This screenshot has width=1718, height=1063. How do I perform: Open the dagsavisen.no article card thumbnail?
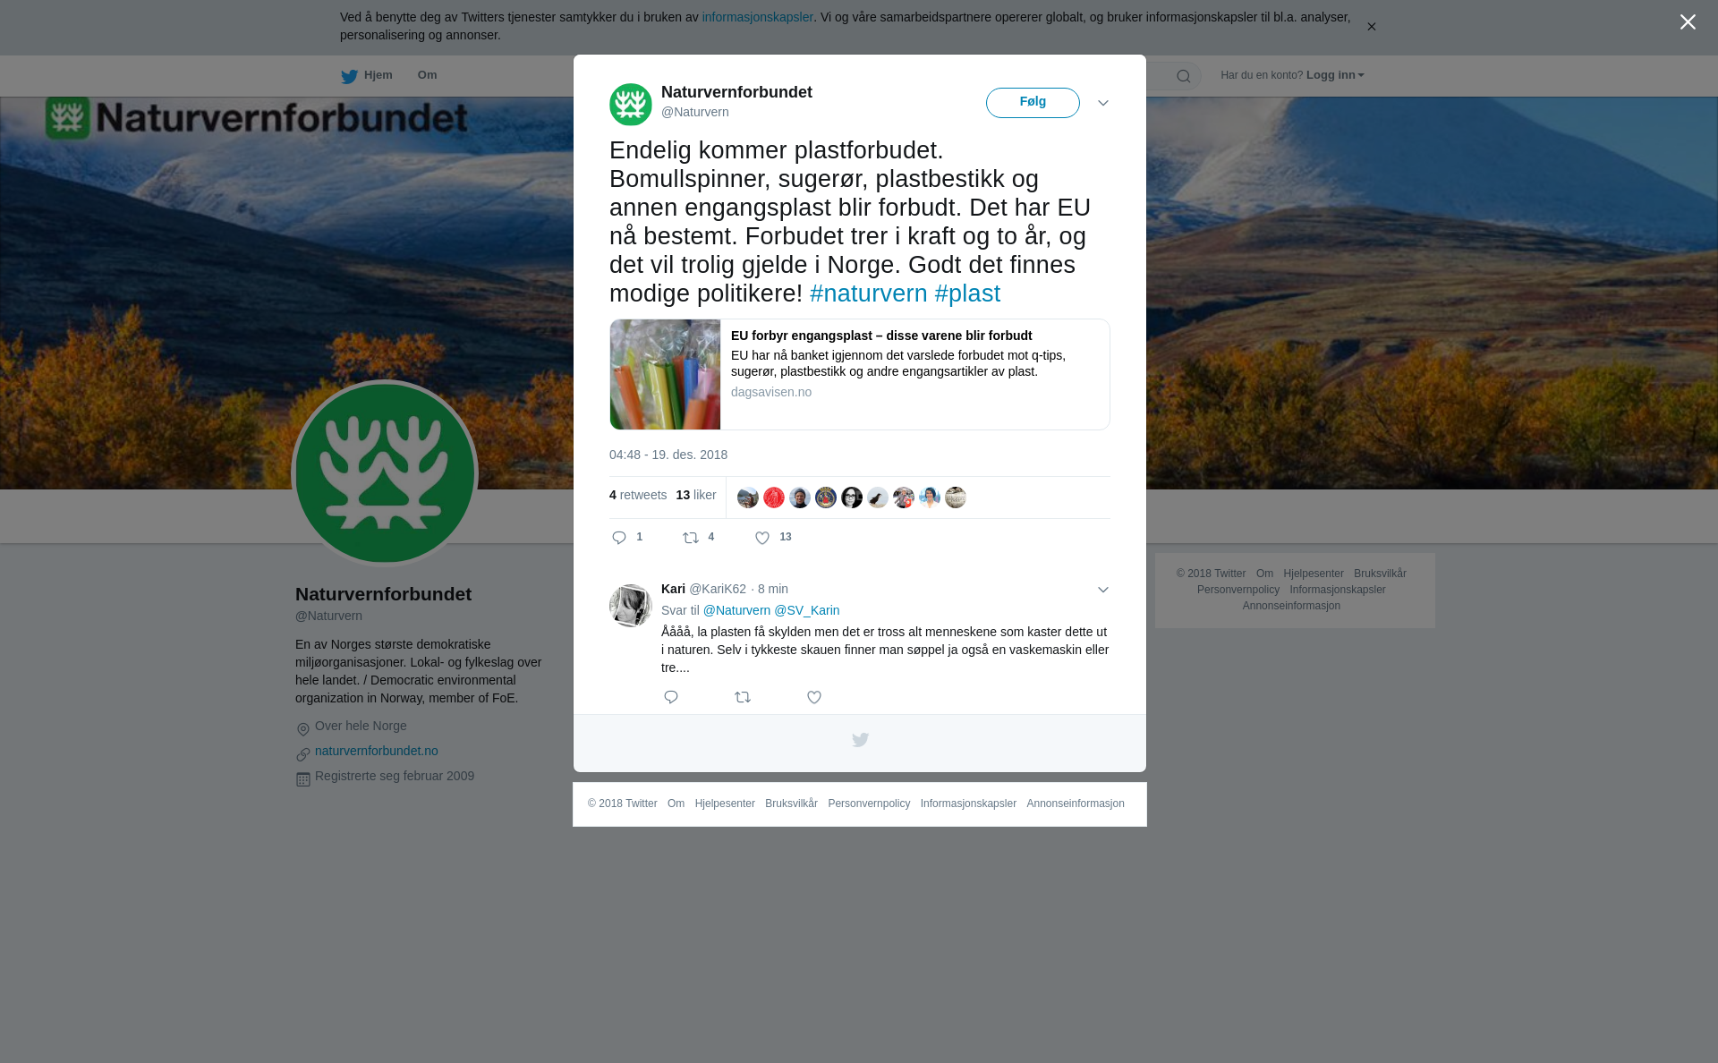665,374
